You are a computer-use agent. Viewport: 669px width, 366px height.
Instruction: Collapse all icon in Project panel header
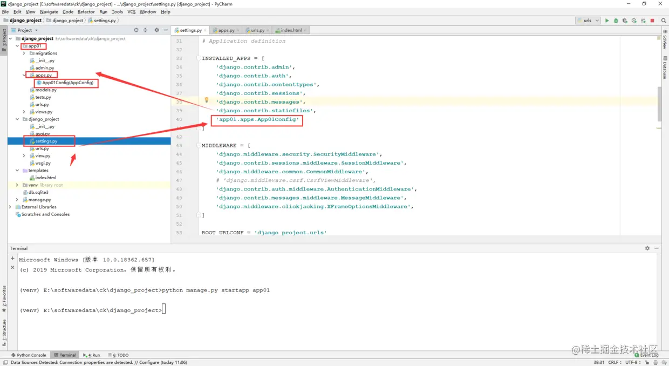pos(145,30)
